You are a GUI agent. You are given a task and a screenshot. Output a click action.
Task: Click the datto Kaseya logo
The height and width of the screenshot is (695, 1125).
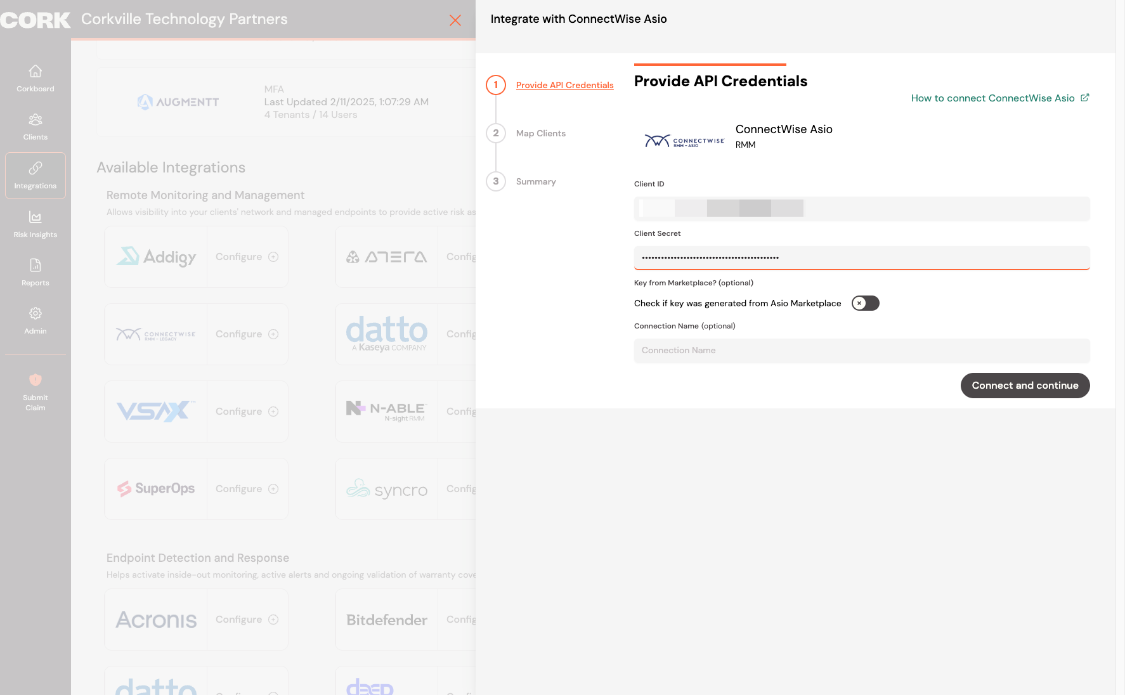(387, 334)
